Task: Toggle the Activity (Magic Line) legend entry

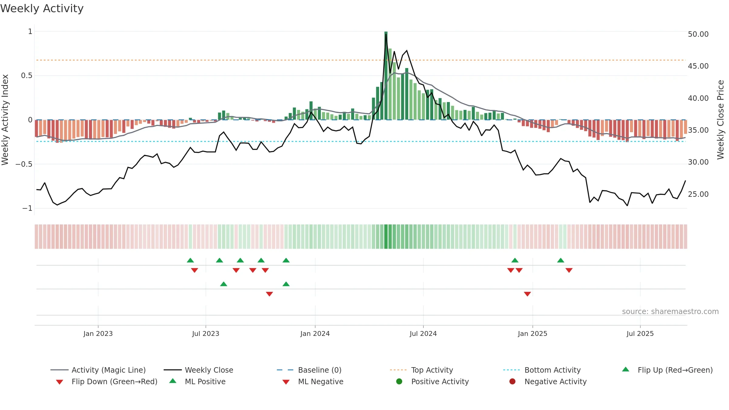Action: [x=98, y=370]
